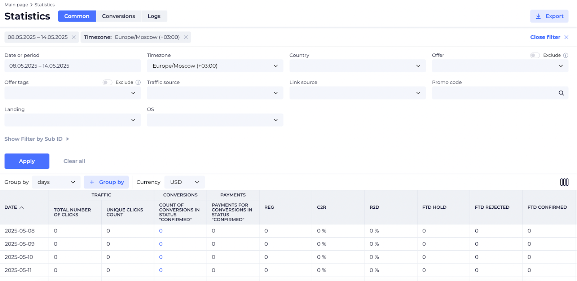Click the info icon next to Offer Exclude
Screen dimensions: 577x281
tap(565, 55)
